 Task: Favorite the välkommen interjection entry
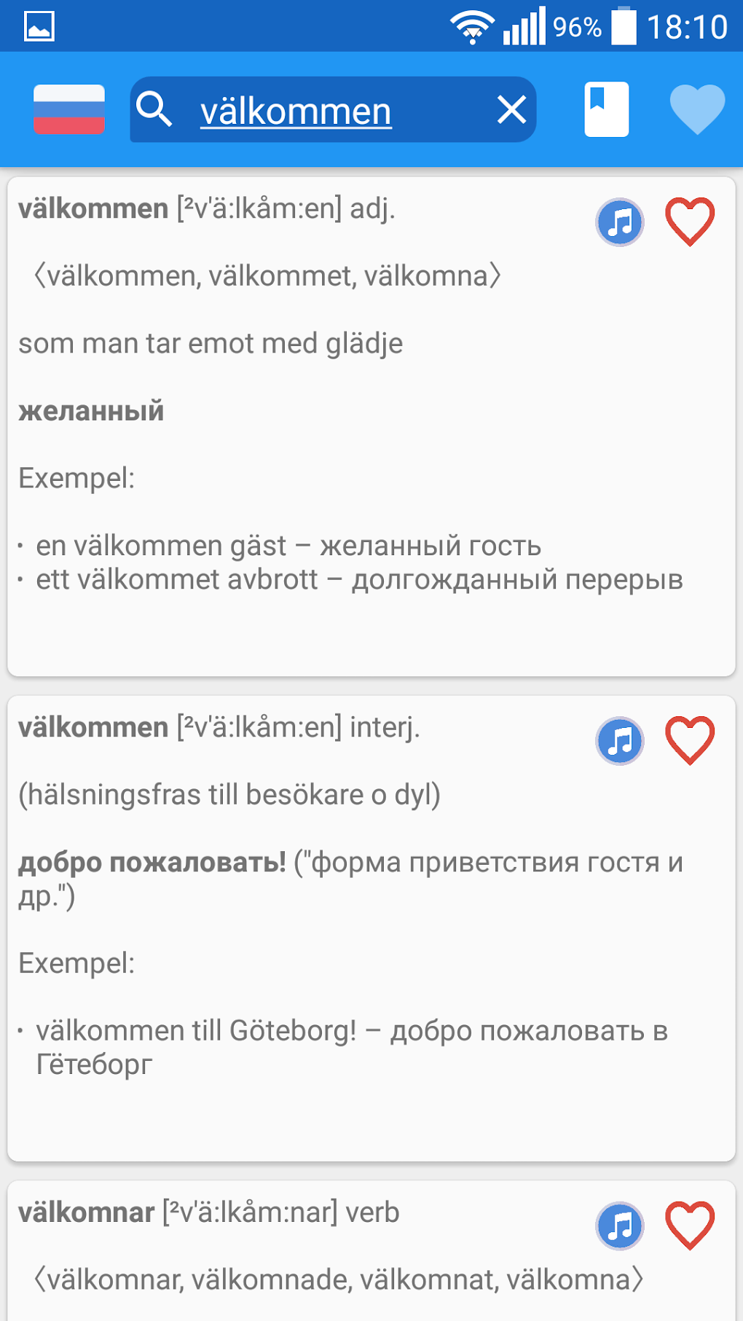(x=690, y=741)
